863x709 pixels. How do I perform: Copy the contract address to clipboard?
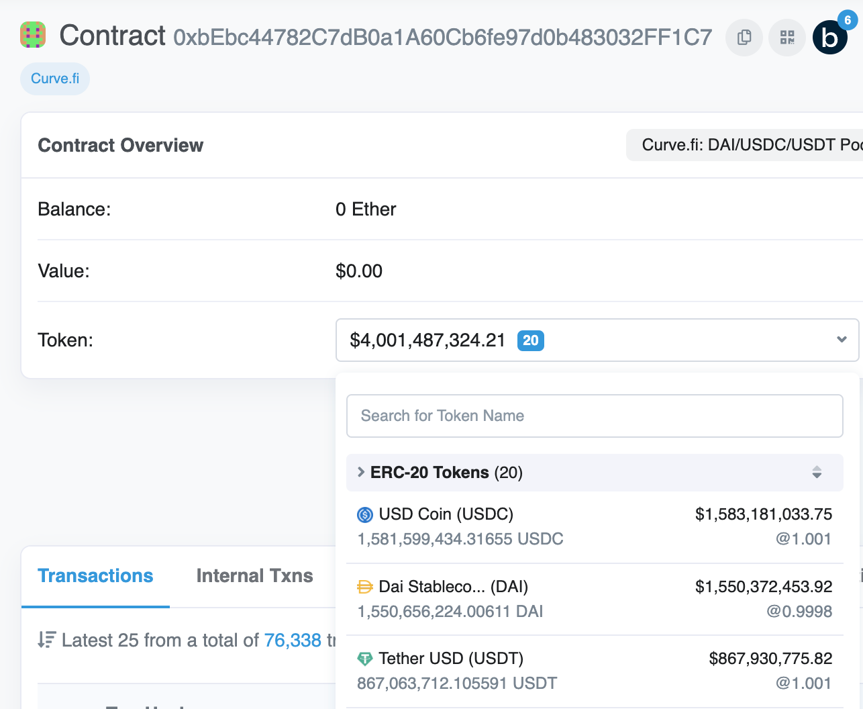coord(744,38)
